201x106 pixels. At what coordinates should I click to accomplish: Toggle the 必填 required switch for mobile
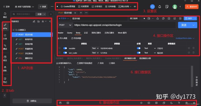click(x=138, y=48)
